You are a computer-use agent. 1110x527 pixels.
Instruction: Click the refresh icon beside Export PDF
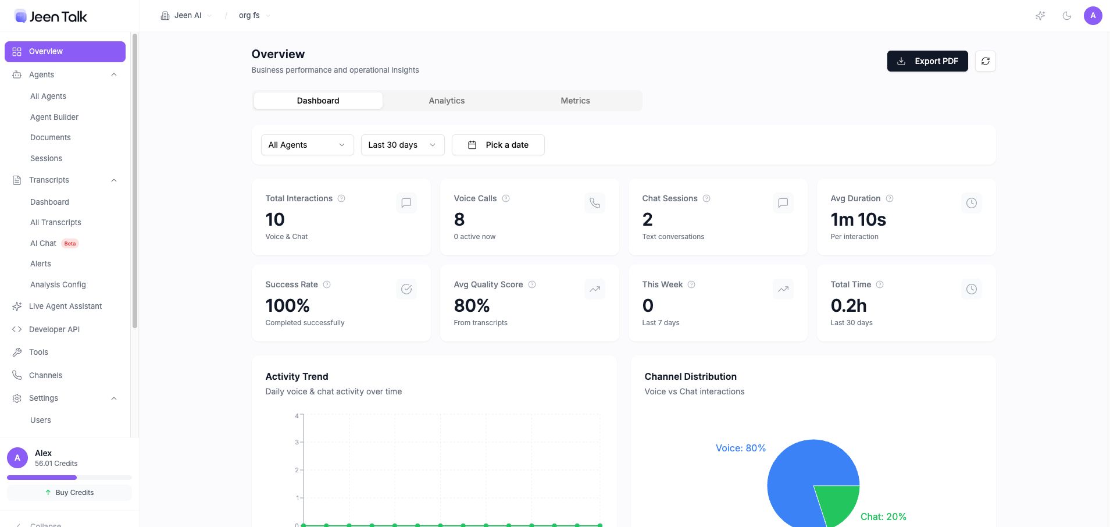[985, 61]
